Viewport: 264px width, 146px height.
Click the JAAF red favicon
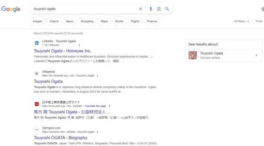pos(37,104)
